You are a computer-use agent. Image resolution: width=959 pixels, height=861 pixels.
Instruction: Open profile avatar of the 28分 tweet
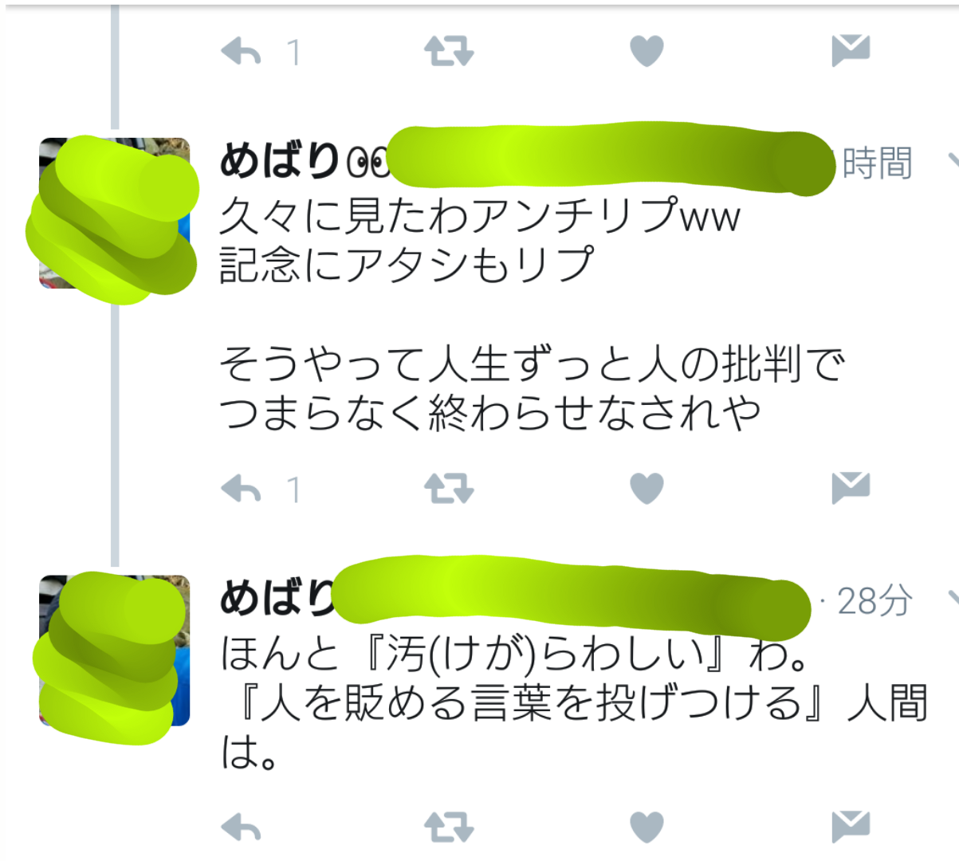coord(114,650)
